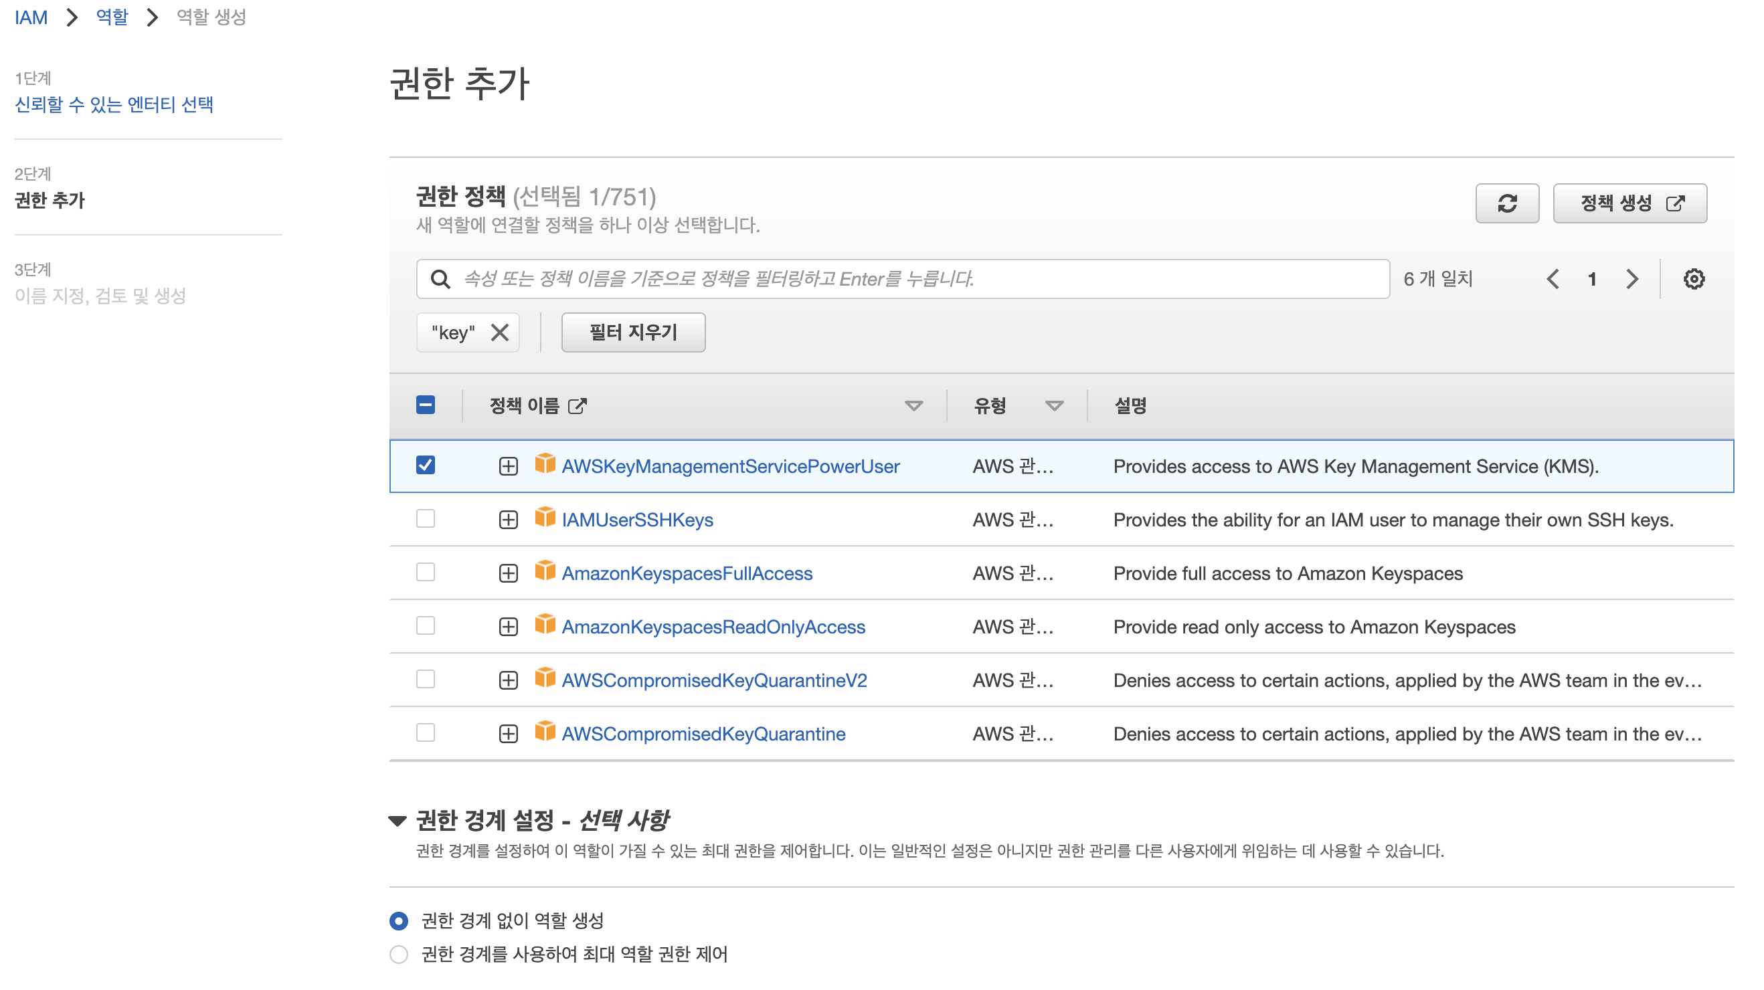
Task: Remove the "key" filter chip
Action: 500,332
